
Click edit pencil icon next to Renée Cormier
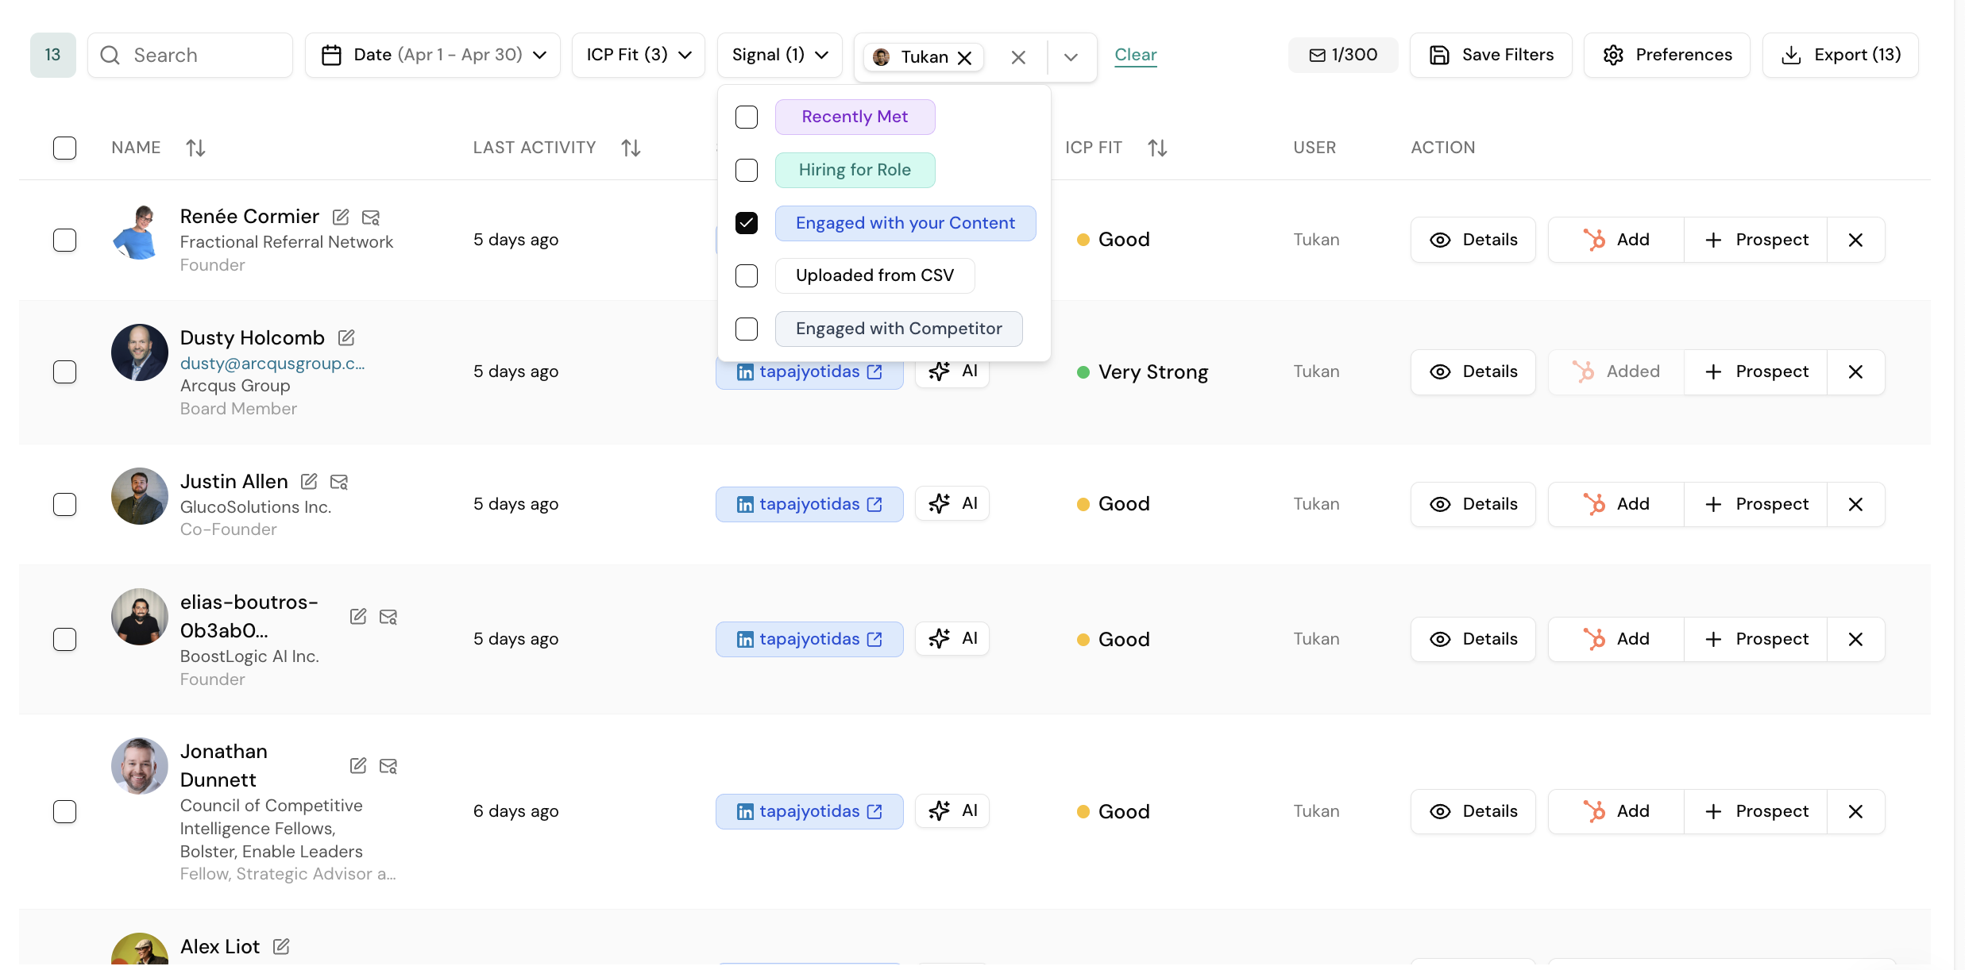pos(341,217)
